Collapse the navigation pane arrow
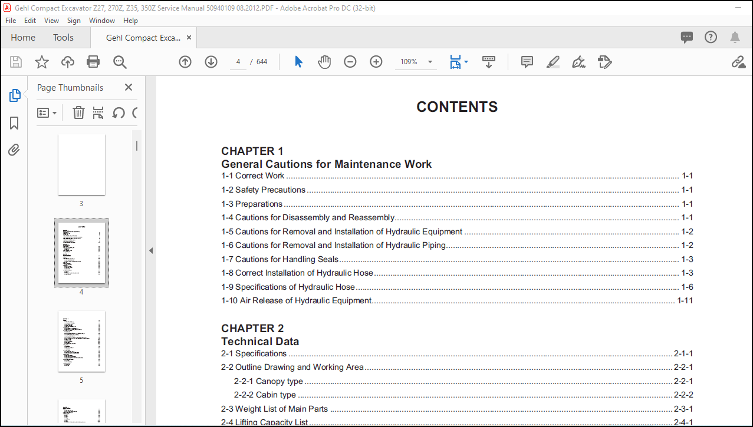The image size is (753, 427). point(151,250)
